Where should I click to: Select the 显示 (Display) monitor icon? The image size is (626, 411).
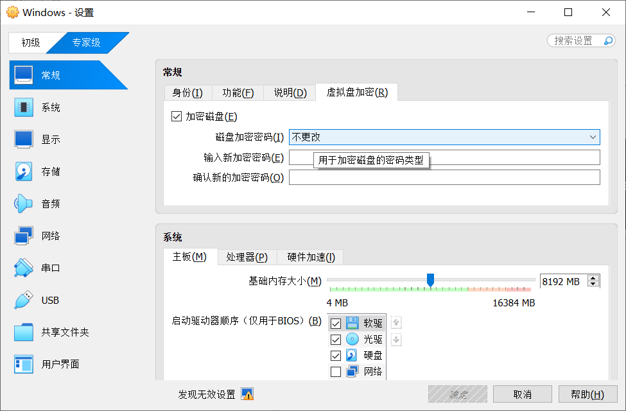[x=24, y=139]
